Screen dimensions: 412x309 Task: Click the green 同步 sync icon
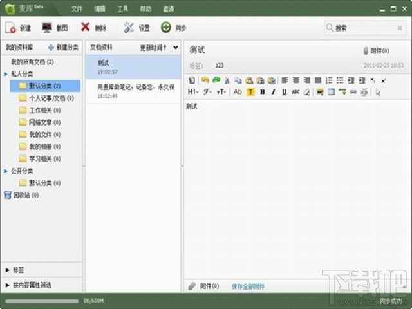pyautogui.click(x=166, y=27)
